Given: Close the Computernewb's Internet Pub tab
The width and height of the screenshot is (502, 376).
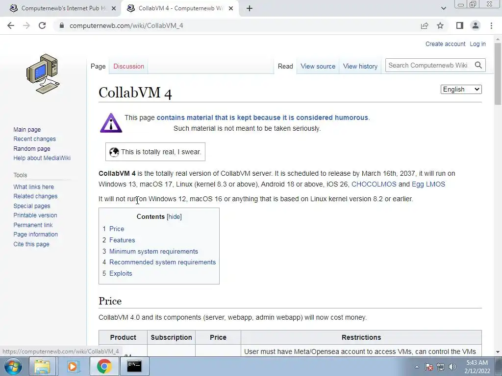Looking at the screenshot, I should [114, 8].
